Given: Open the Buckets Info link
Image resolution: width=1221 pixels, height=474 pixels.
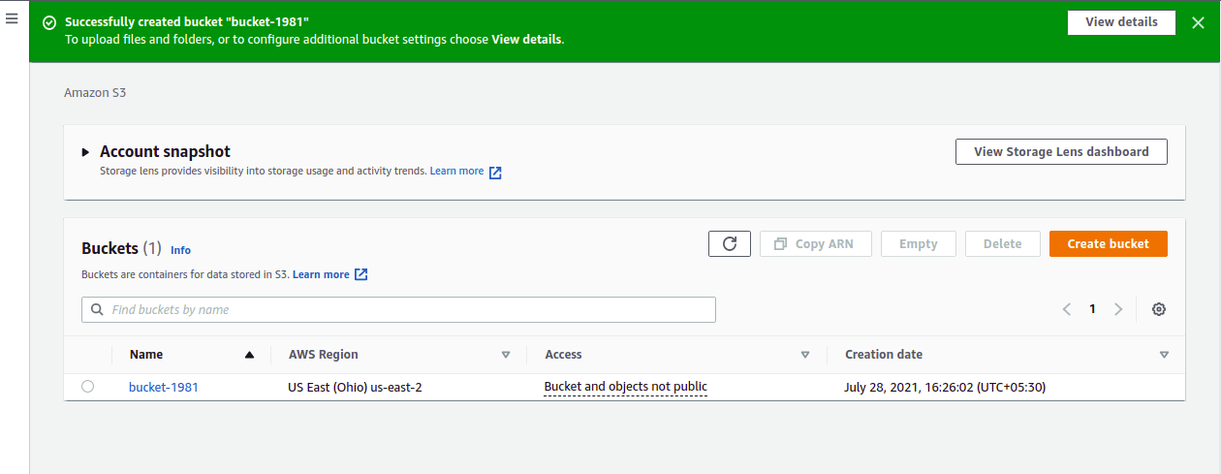Looking at the screenshot, I should 180,250.
